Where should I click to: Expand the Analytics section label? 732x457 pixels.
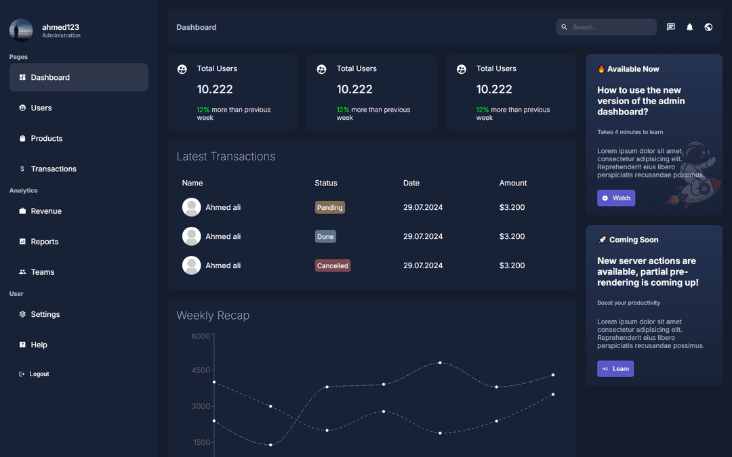click(23, 190)
